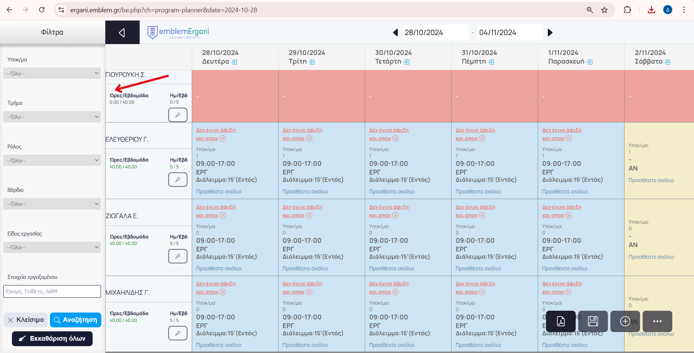Save the program with the floppy disk icon

point(593,321)
